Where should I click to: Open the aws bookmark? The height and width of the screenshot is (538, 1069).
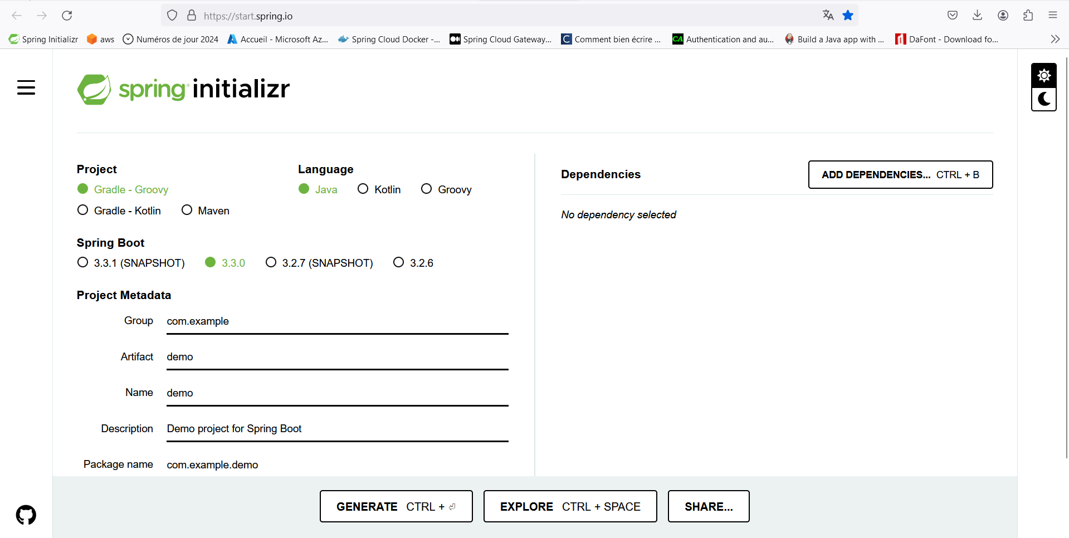point(101,39)
